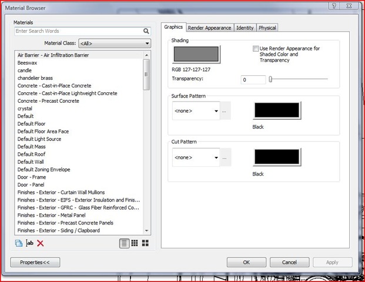Select the Default Roof material

point(79,155)
